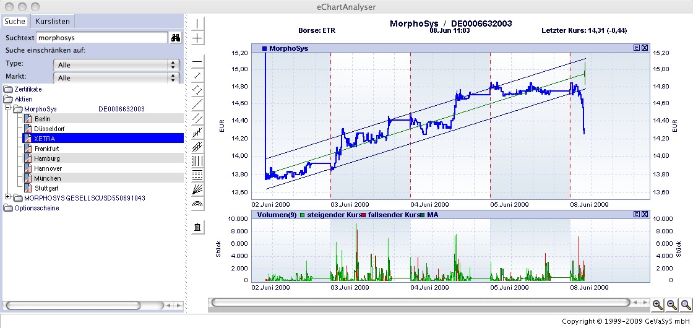Open the Optionsscheine folder
This screenshot has width=693, height=328.
32,208
